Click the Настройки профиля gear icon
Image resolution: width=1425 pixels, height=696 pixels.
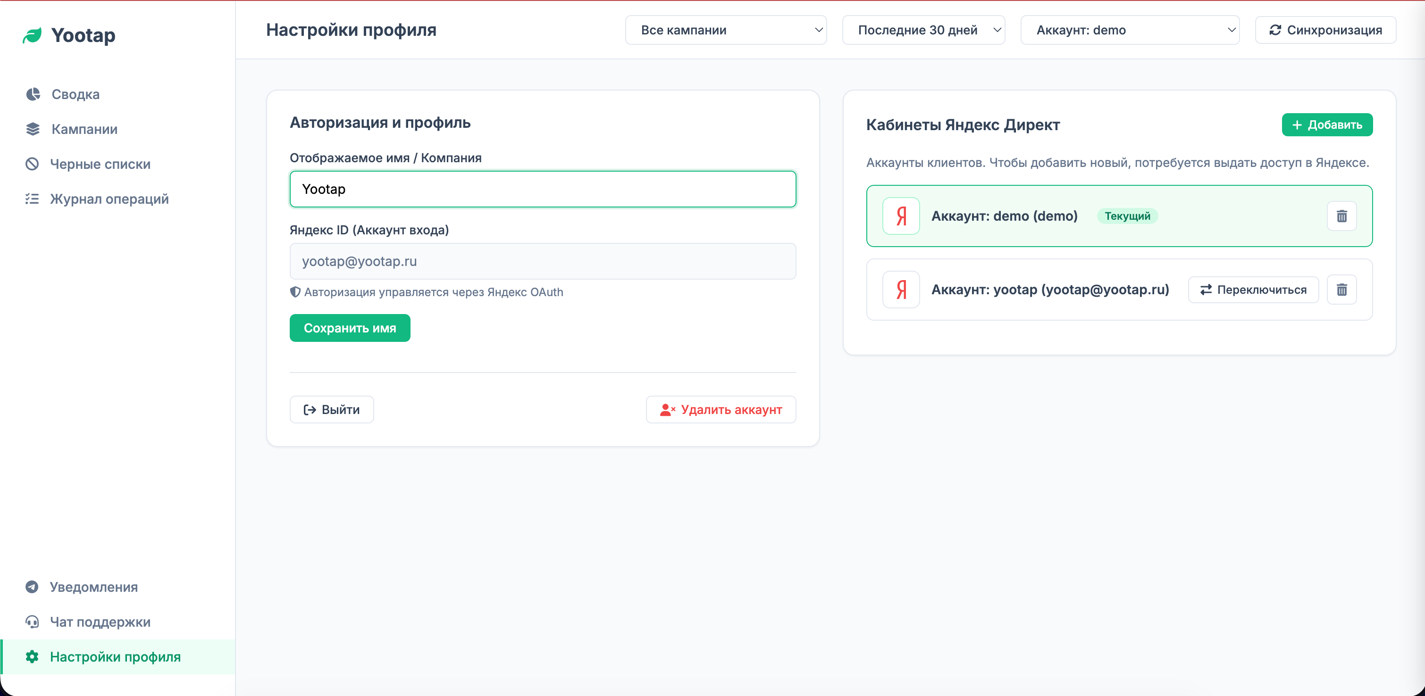pyautogui.click(x=32, y=656)
